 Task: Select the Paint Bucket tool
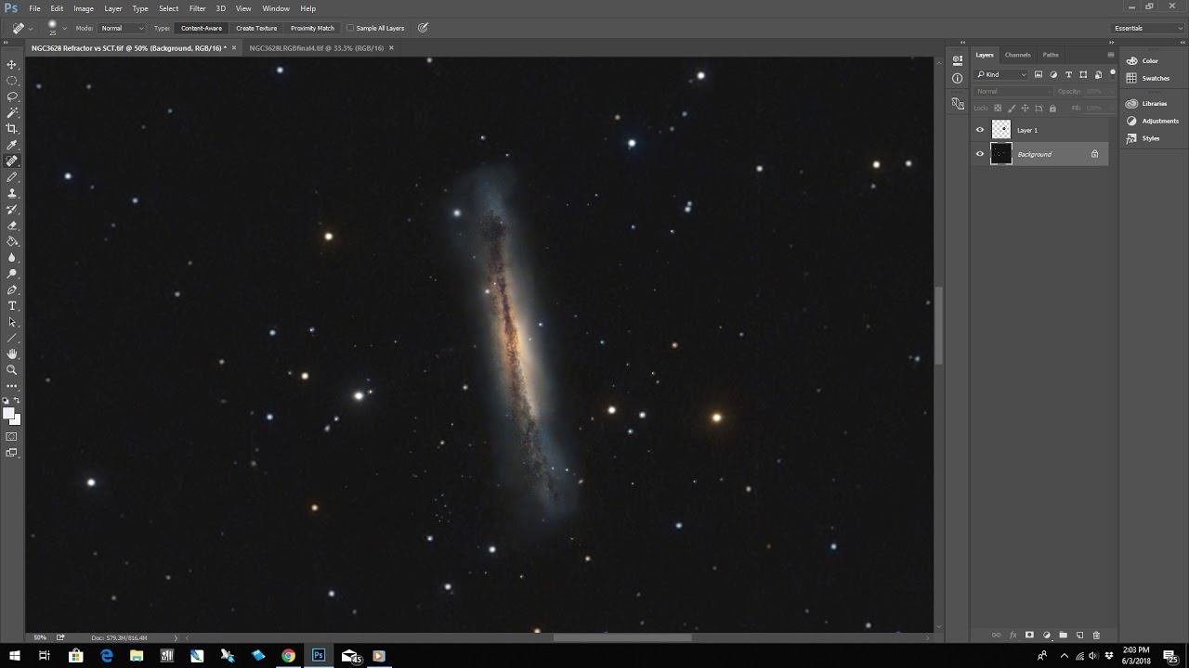point(12,241)
